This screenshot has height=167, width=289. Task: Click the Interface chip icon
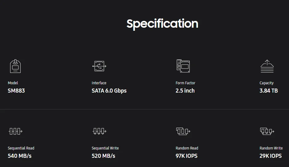tap(99, 66)
